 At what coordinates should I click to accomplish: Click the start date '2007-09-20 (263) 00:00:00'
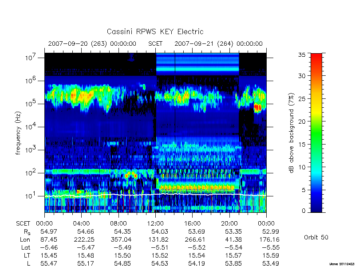pyautogui.click(x=92, y=43)
